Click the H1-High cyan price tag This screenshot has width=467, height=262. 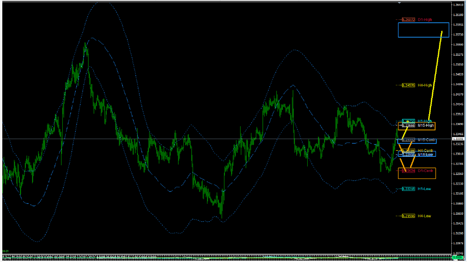click(x=409, y=121)
